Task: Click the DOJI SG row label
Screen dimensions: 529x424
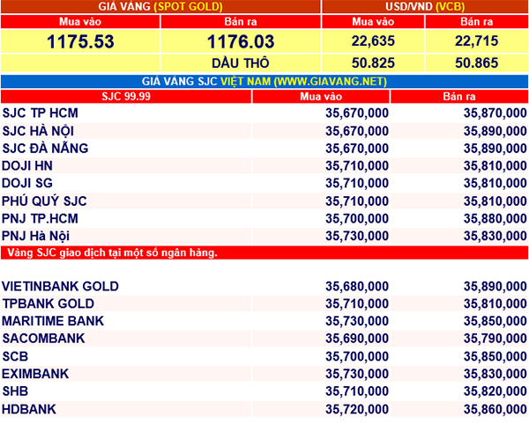Action: click(27, 183)
